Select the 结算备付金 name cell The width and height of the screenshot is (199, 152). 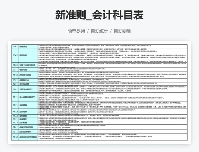[x=28, y=80]
